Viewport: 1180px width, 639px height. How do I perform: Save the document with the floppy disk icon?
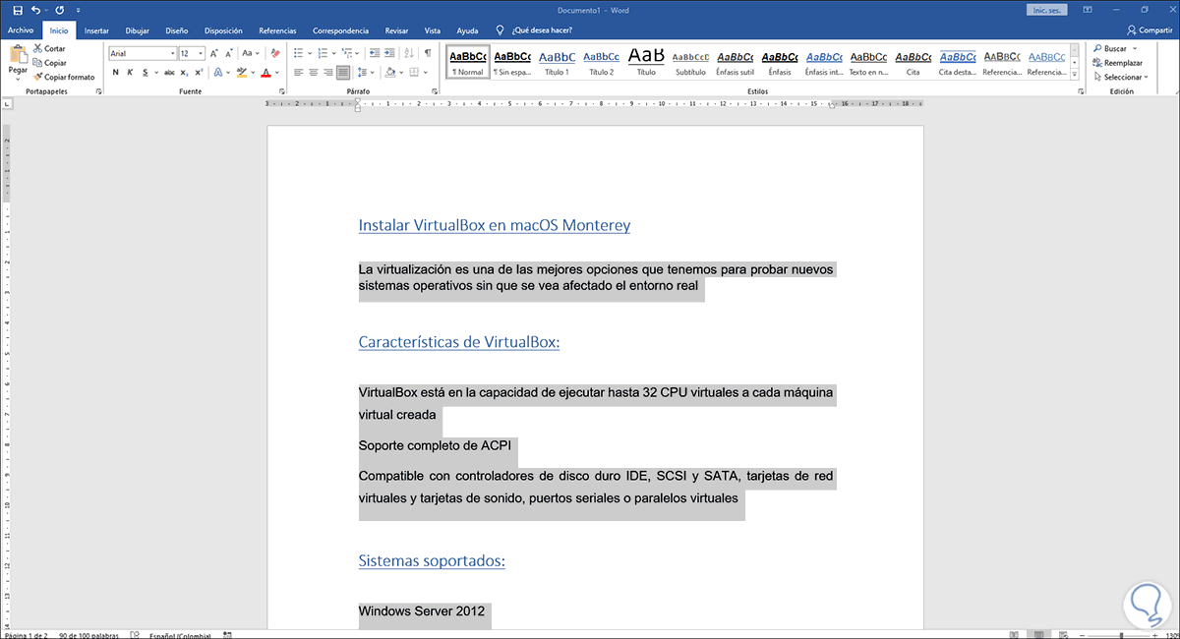17,9
